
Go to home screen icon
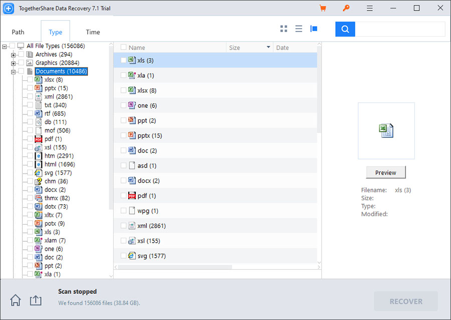point(16,300)
